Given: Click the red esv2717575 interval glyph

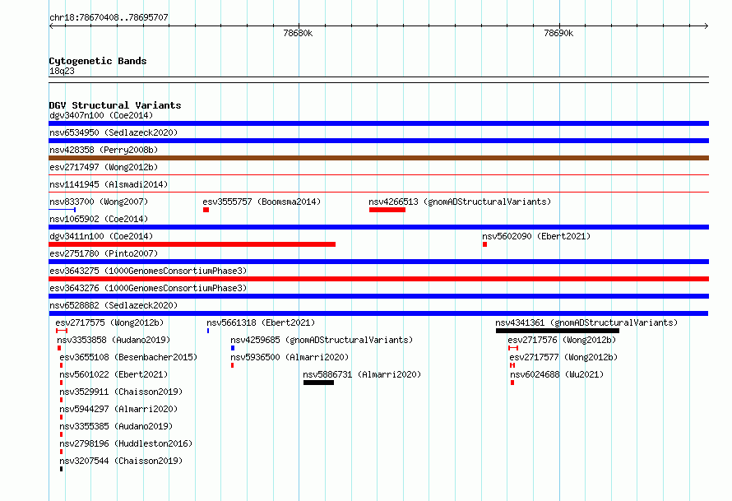Looking at the screenshot, I should (62, 331).
